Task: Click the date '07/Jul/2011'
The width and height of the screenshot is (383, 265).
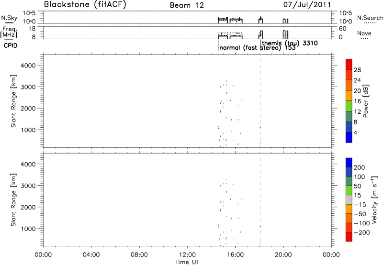Action: pyautogui.click(x=307, y=5)
